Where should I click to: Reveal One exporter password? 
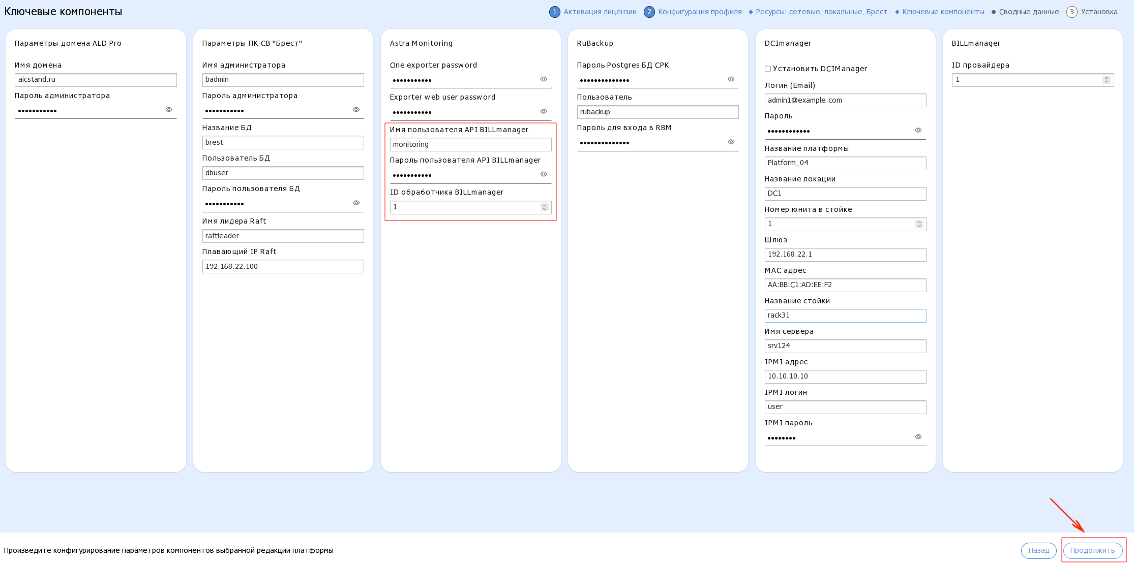pyautogui.click(x=544, y=79)
